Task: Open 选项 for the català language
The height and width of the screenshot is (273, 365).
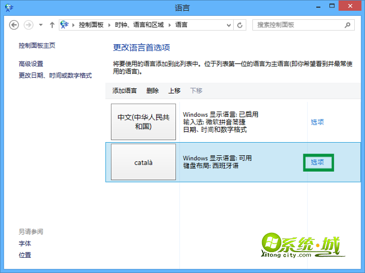Action: pos(317,162)
